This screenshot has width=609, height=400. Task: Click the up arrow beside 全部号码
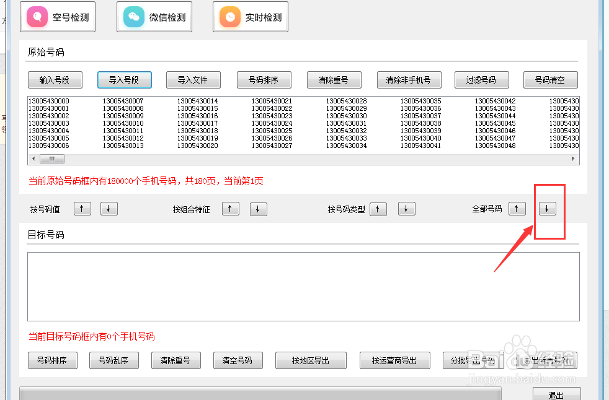coord(517,209)
